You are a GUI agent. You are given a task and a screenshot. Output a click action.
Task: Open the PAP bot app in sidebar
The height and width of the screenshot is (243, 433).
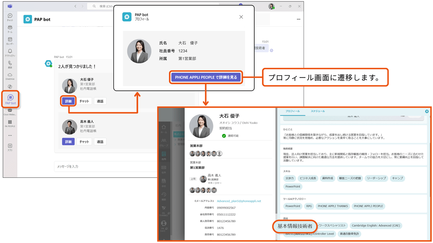tap(10, 99)
